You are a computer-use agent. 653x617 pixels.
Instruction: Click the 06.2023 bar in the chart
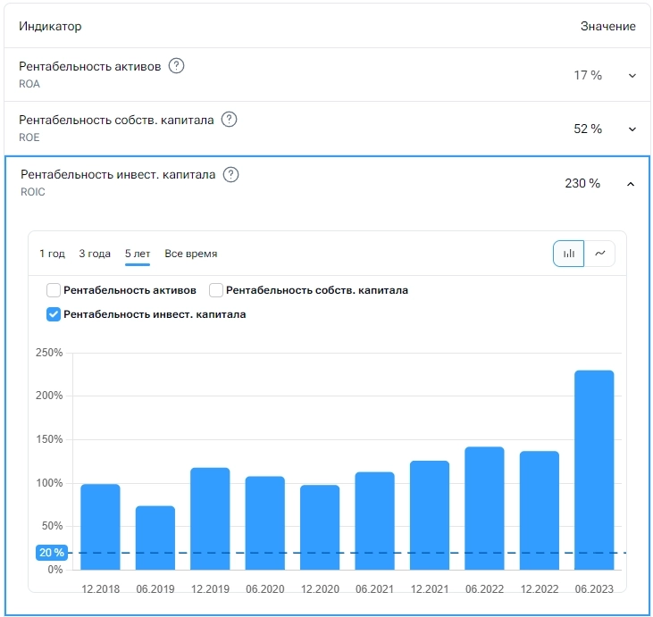click(x=594, y=470)
